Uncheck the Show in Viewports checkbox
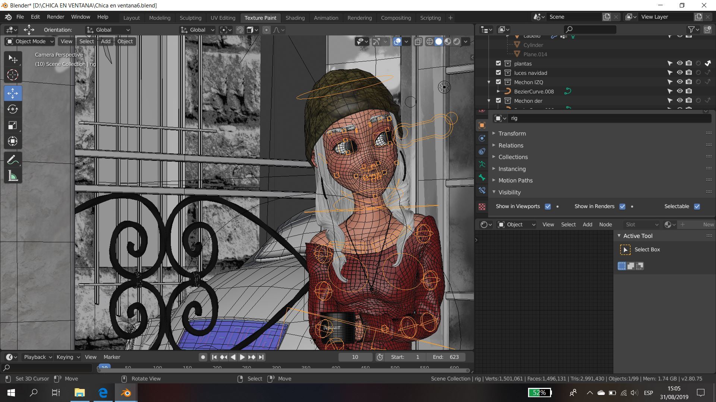 coord(548,207)
